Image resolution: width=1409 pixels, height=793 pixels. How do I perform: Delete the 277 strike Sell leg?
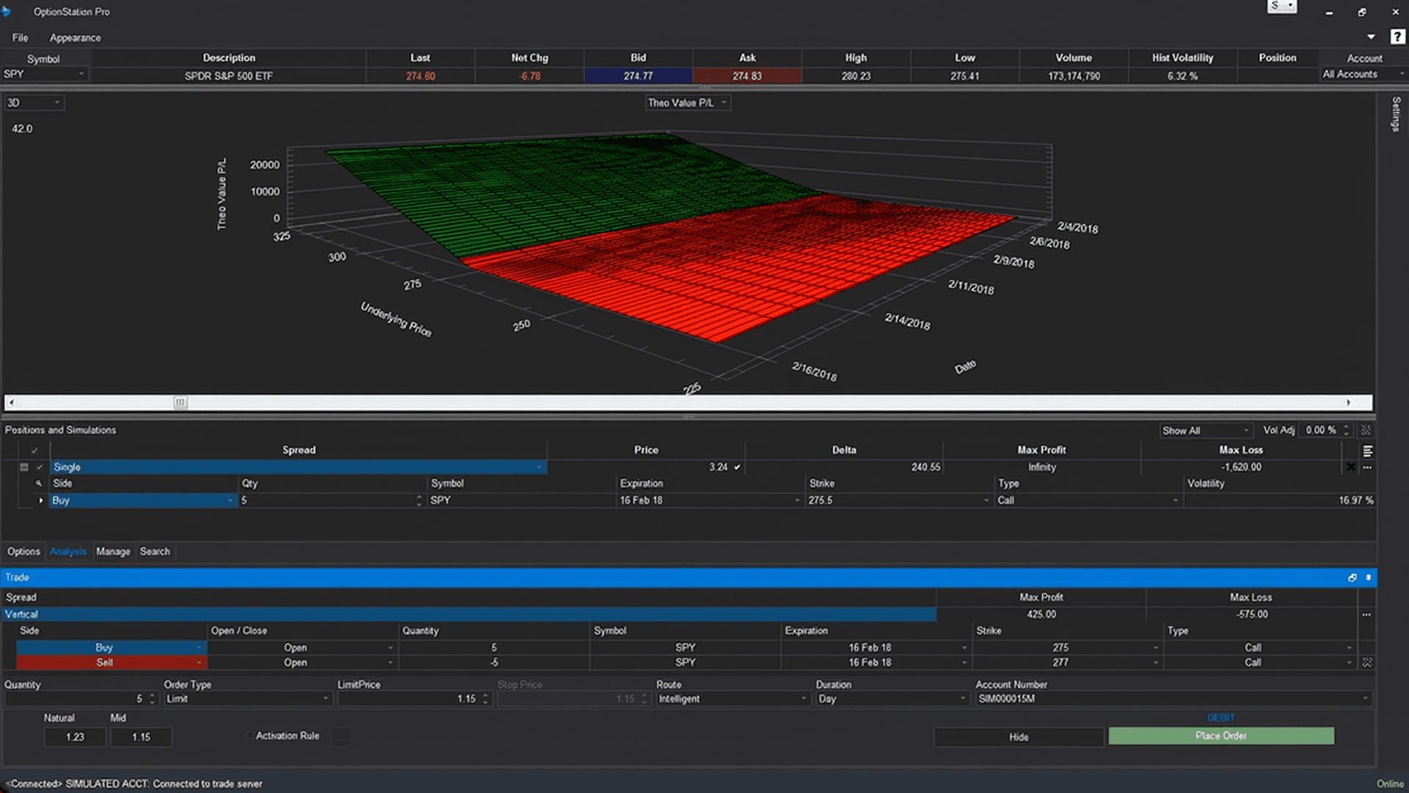[x=1366, y=662]
